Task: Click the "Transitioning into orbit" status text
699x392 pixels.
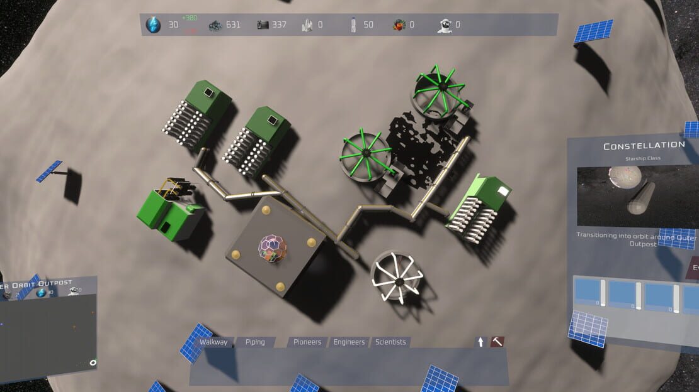Action: click(x=637, y=239)
